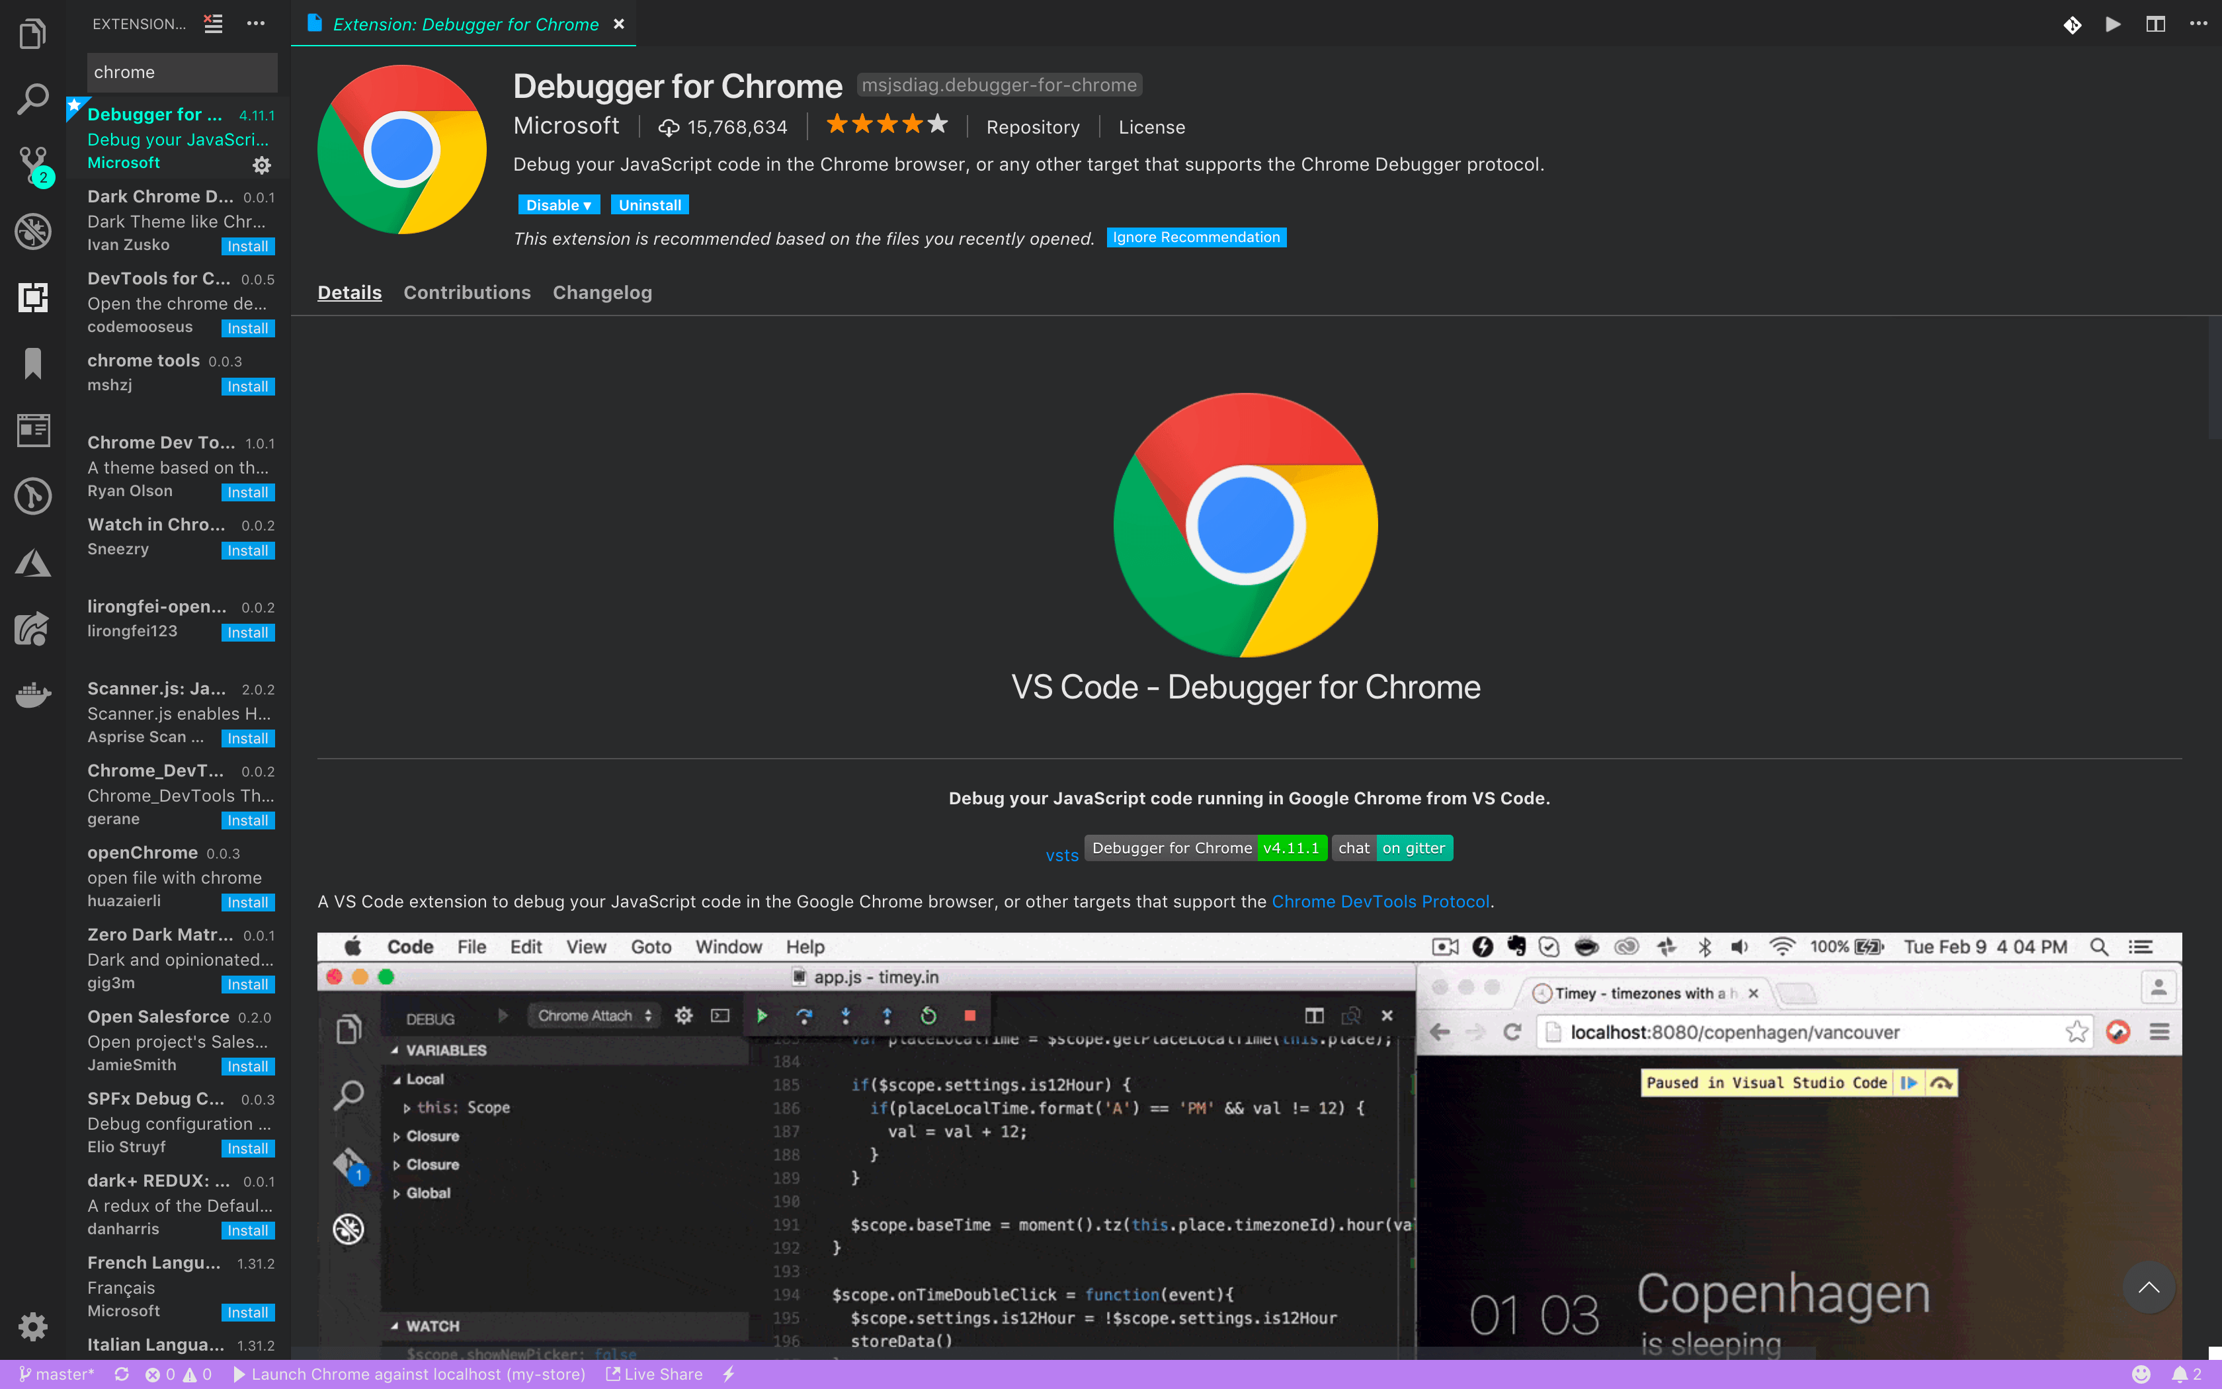Click the split editor icon
Screen dimensions: 2222x1389
click(2156, 24)
